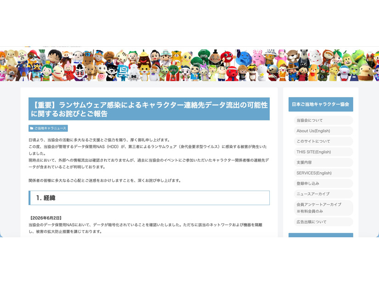Open the ご当地キャラニュース category tag
The image size is (379, 284).
pos(48,128)
